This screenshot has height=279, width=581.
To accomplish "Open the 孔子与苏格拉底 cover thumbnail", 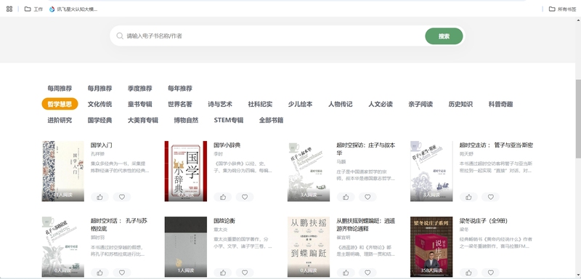I will point(63,247).
